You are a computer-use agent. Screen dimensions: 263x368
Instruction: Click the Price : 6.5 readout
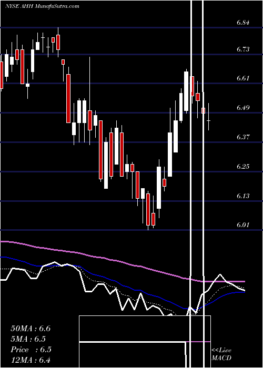pos(31,350)
